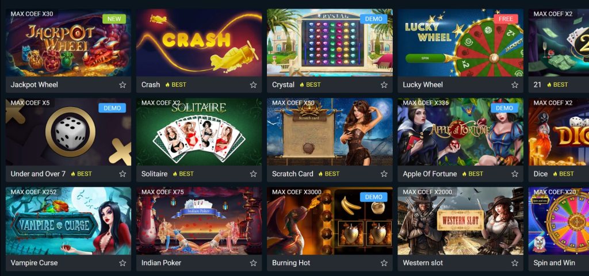This screenshot has height=276, width=589.
Task: Click the FREE badge on Lucky Wheel
Action: pyautogui.click(x=506, y=19)
